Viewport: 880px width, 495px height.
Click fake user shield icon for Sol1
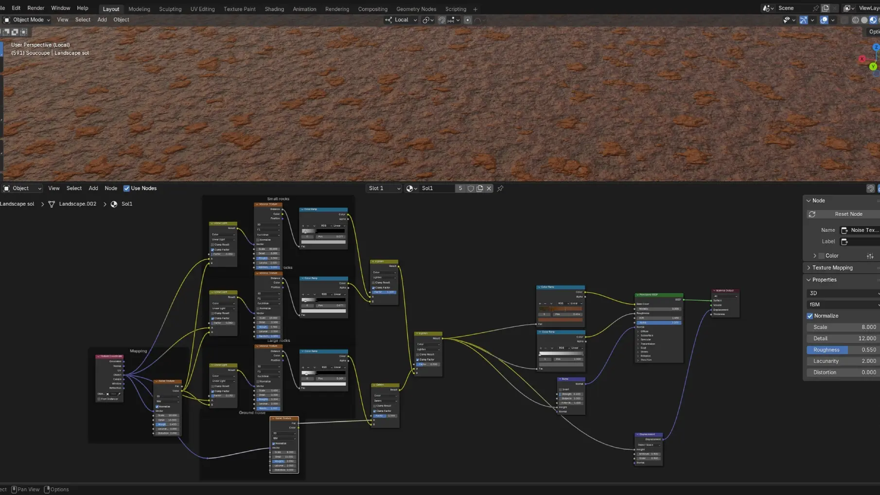coord(471,189)
